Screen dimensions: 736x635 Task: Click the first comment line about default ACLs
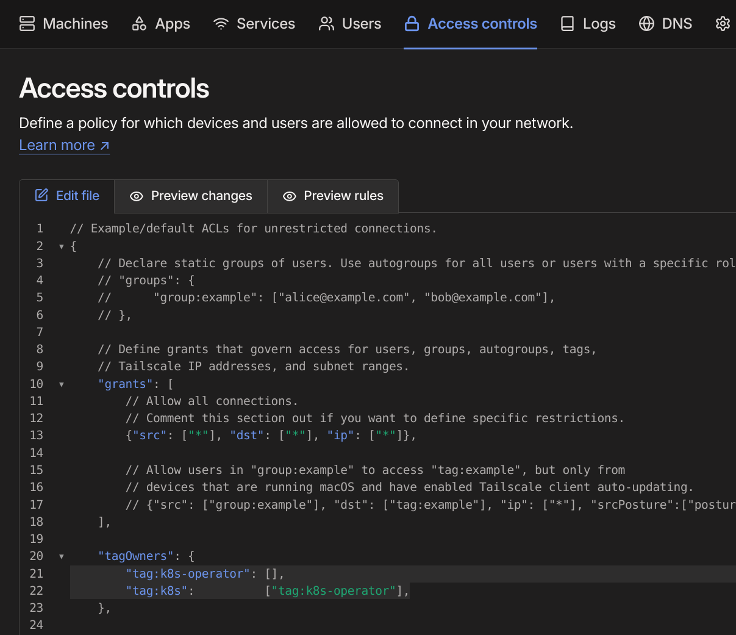[254, 228]
